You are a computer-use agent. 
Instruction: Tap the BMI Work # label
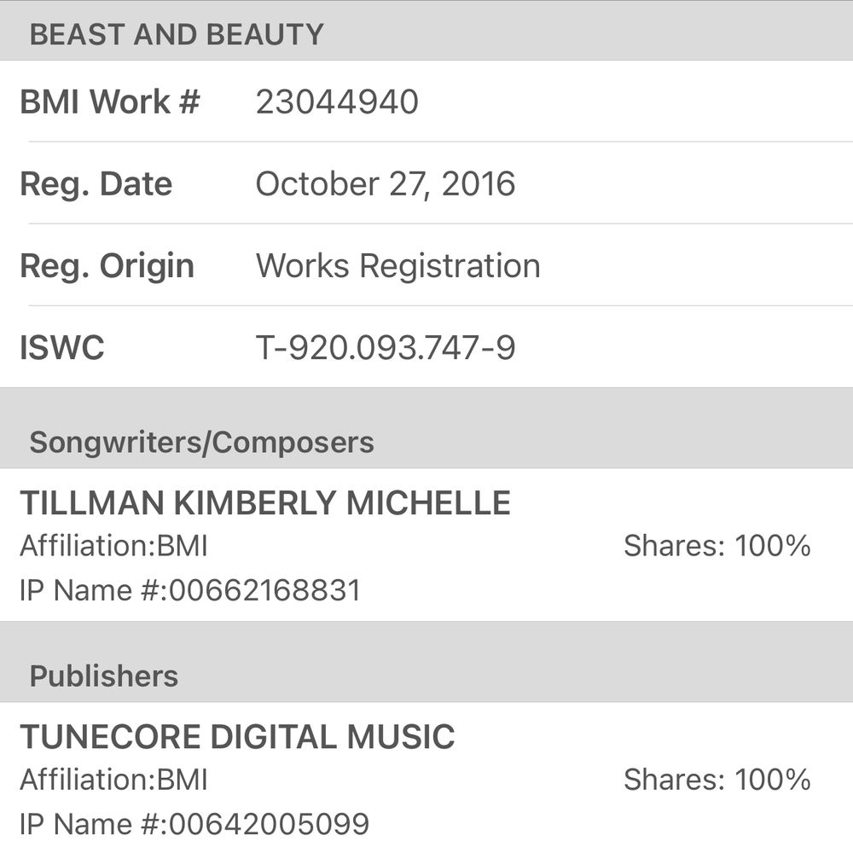(x=110, y=102)
